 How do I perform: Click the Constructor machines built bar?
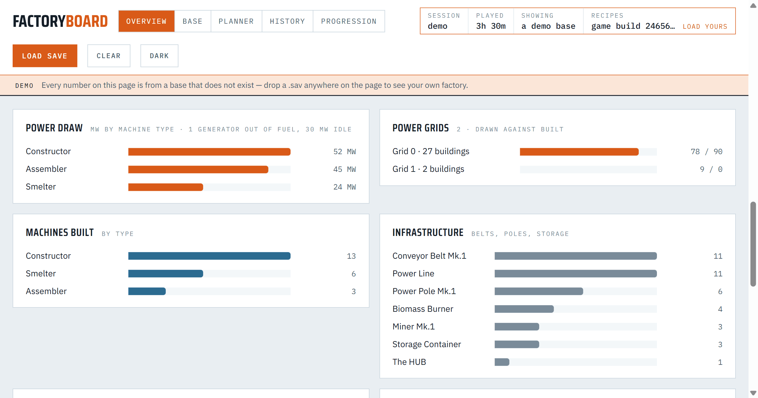click(209, 256)
